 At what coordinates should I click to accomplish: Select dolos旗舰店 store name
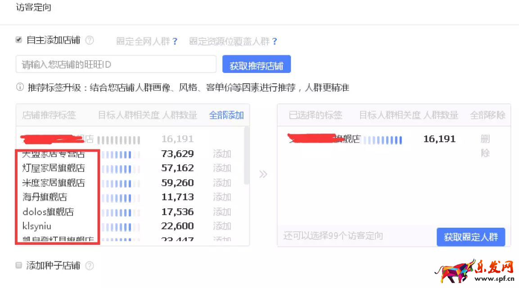(48, 212)
